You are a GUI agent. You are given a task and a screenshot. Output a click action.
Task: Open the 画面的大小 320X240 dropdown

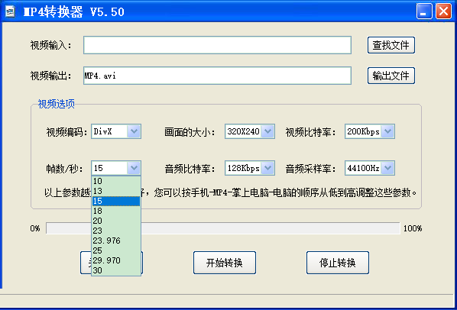pos(267,131)
